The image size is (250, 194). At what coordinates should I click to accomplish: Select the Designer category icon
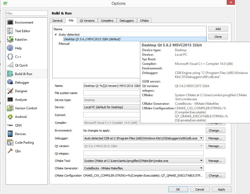click(10, 91)
